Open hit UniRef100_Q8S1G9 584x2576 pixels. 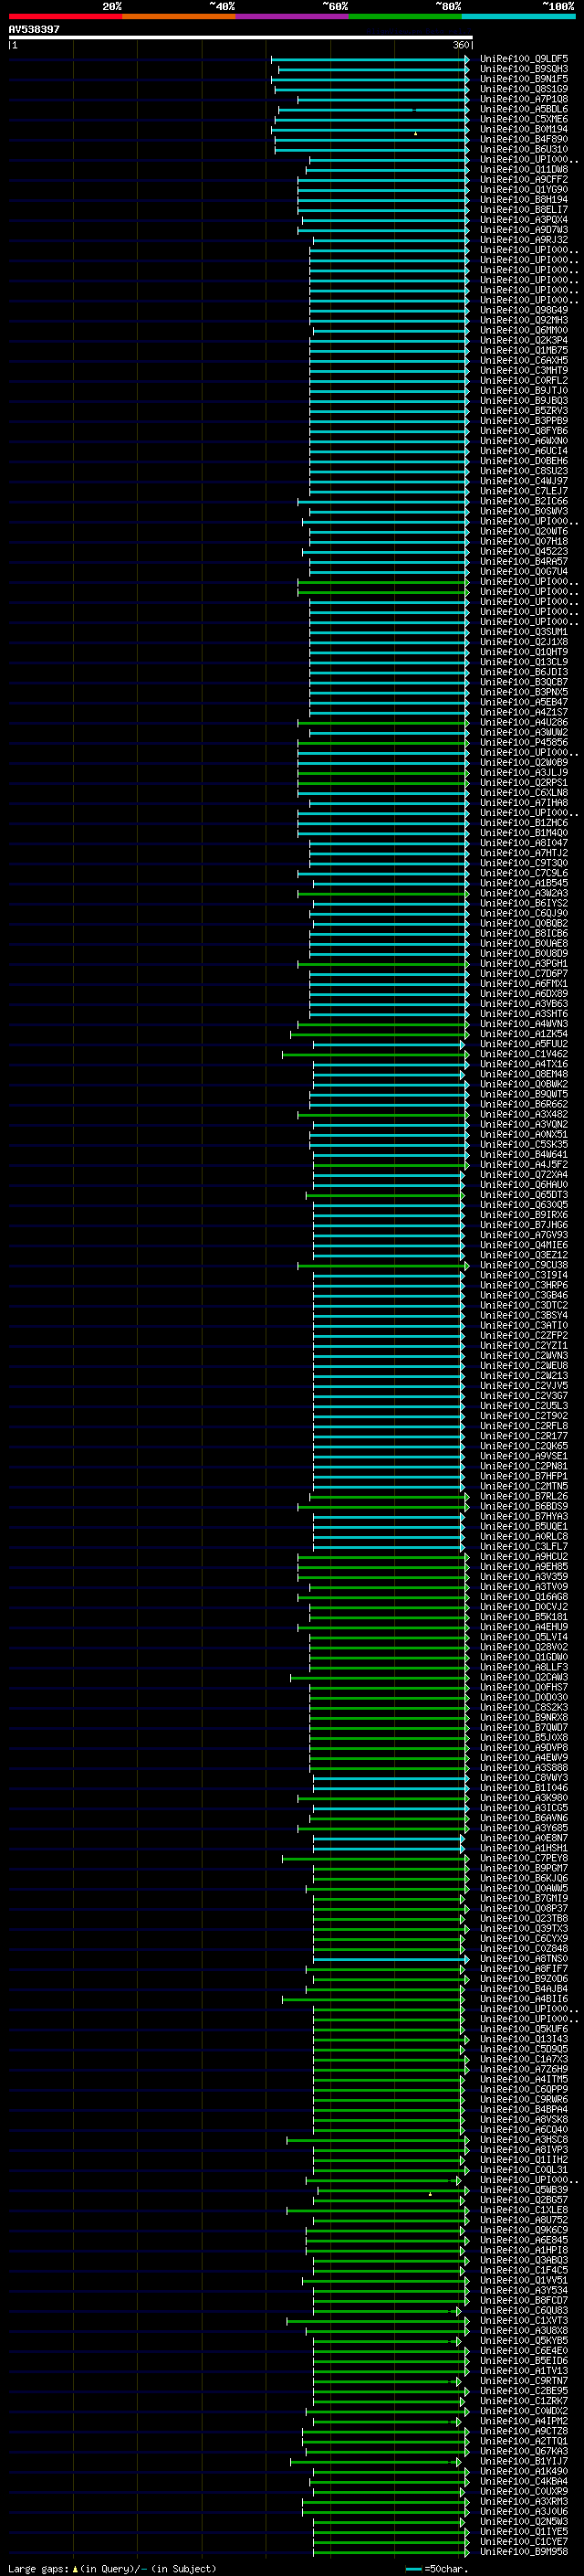coord(523,89)
